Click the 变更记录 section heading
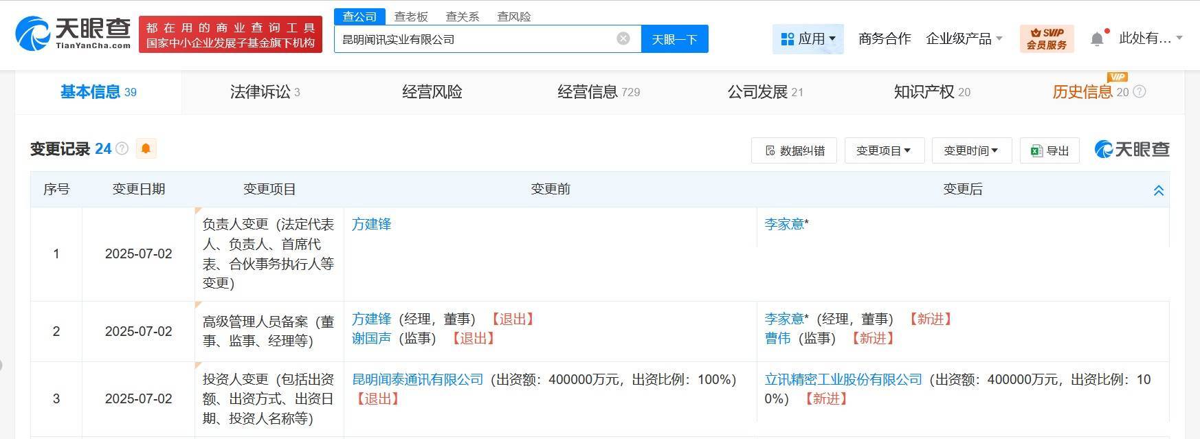 60,149
